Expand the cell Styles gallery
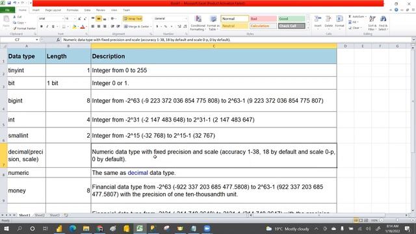 (308, 27)
